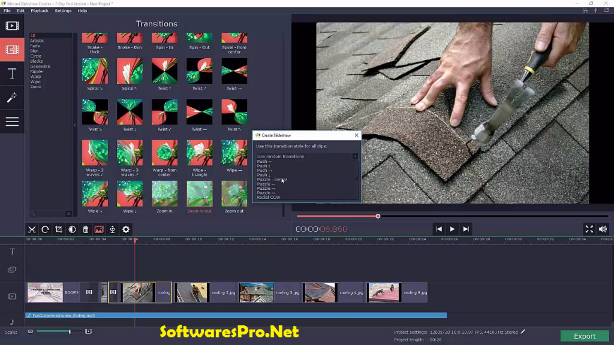Toggle fullscreen preview mode

point(589,228)
